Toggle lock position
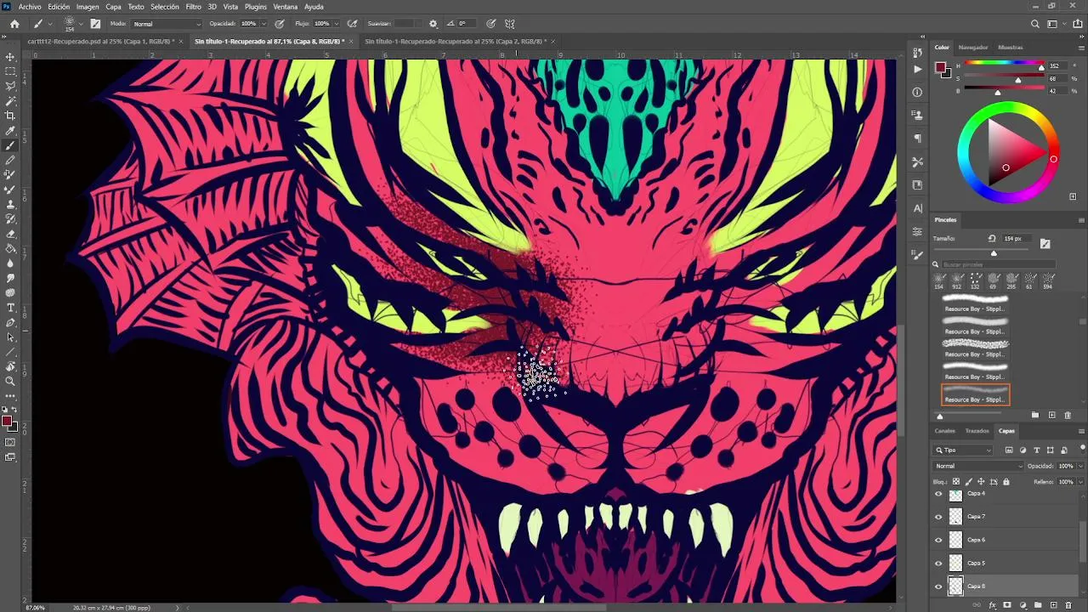 pyautogui.click(x=981, y=482)
